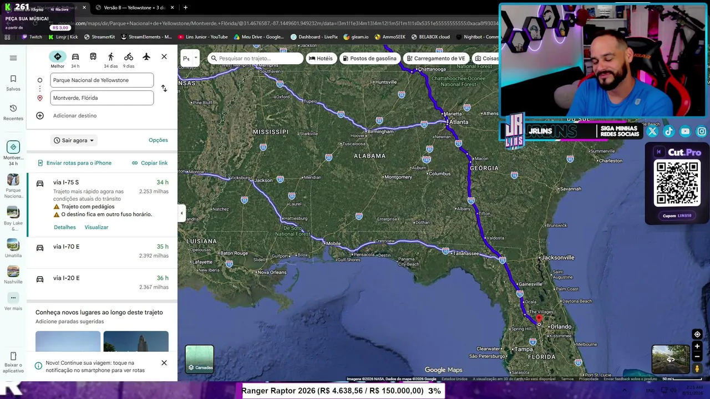
Task: Open the Street View preview thumbnail
Action: point(671,359)
